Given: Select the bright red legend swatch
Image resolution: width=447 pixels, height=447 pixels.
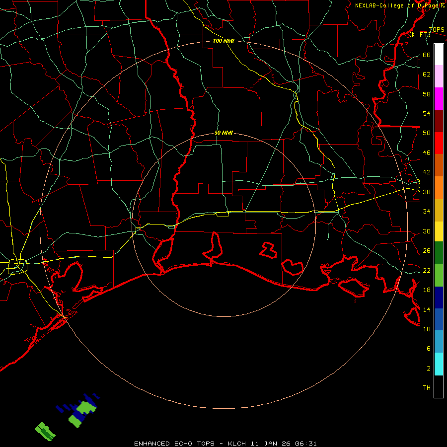Looking at the screenshot, I should point(439,143).
